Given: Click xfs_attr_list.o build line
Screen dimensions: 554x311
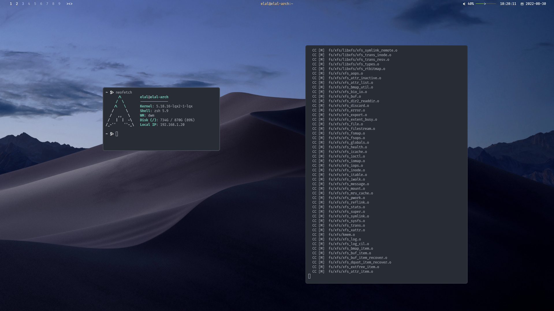Looking at the screenshot, I should pos(342,83).
